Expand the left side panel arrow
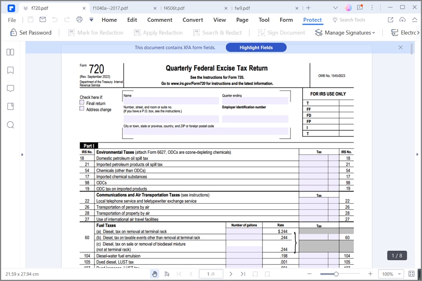Viewport: 422px width, 281px height. pos(22,155)
